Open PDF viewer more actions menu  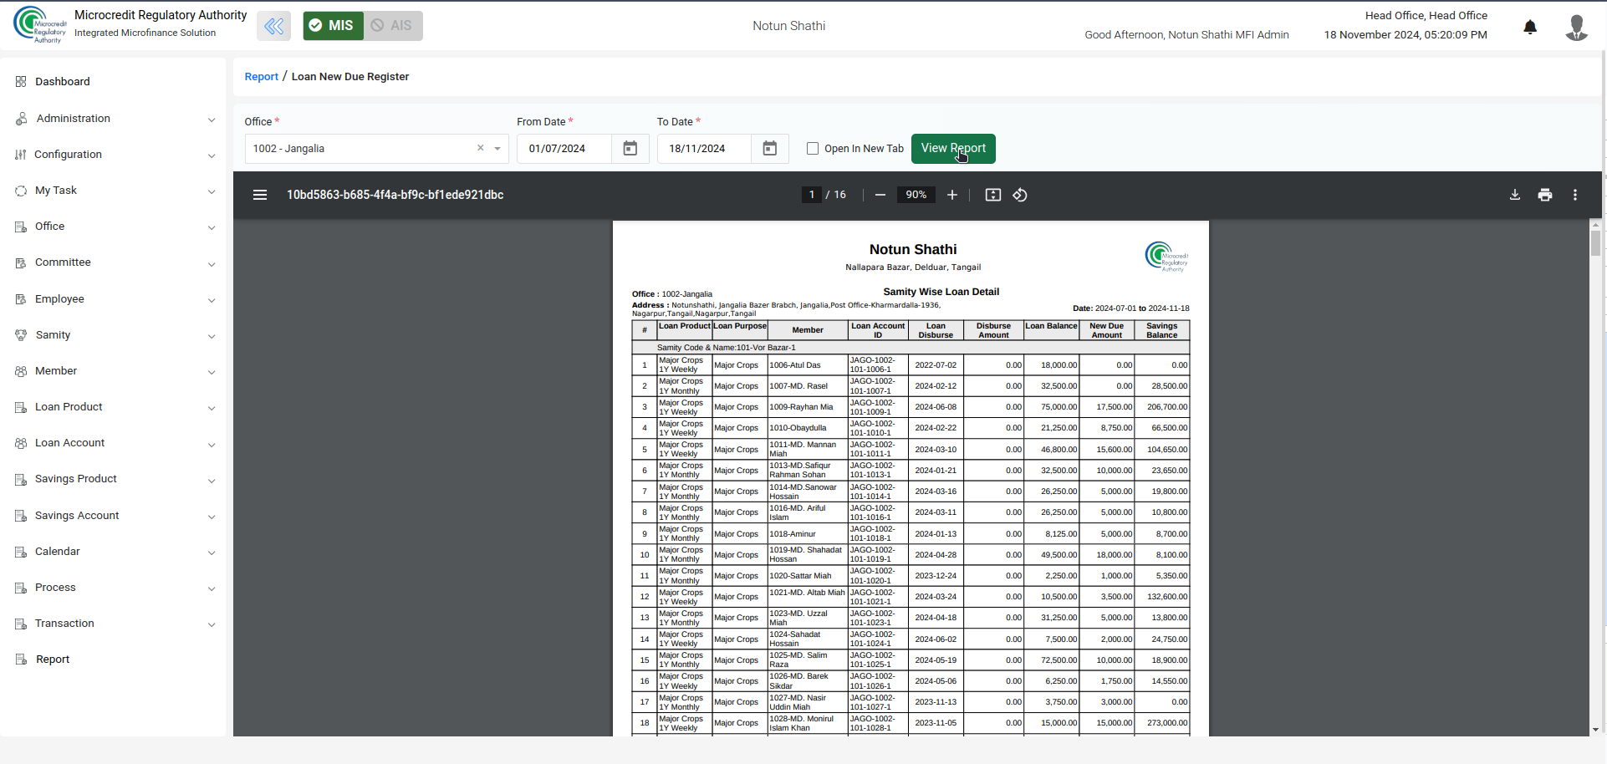click(1575, 195)
